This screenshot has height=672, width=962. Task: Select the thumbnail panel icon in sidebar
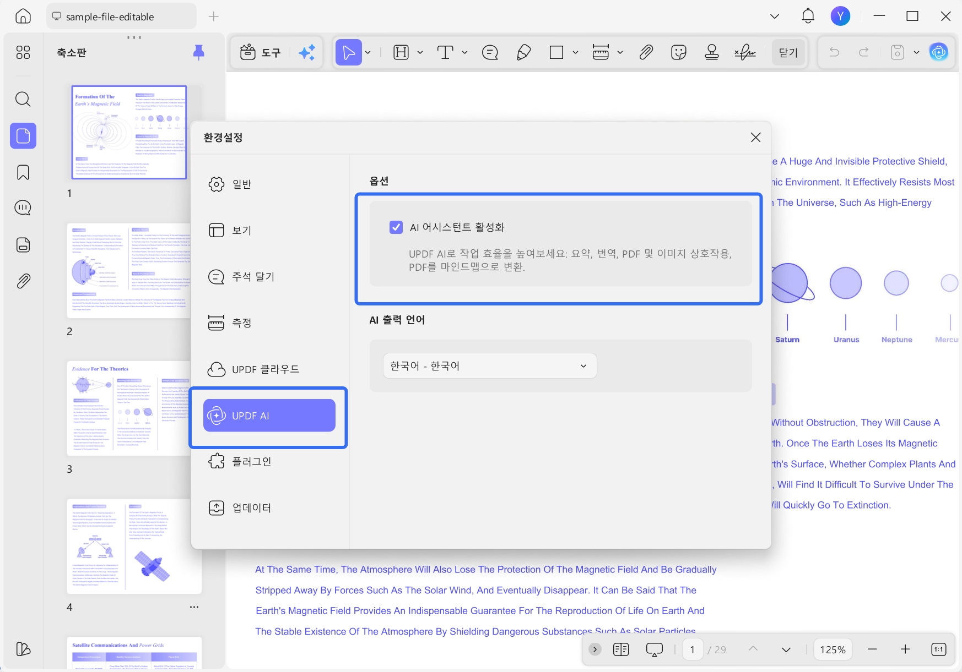[x=23, y=135]
